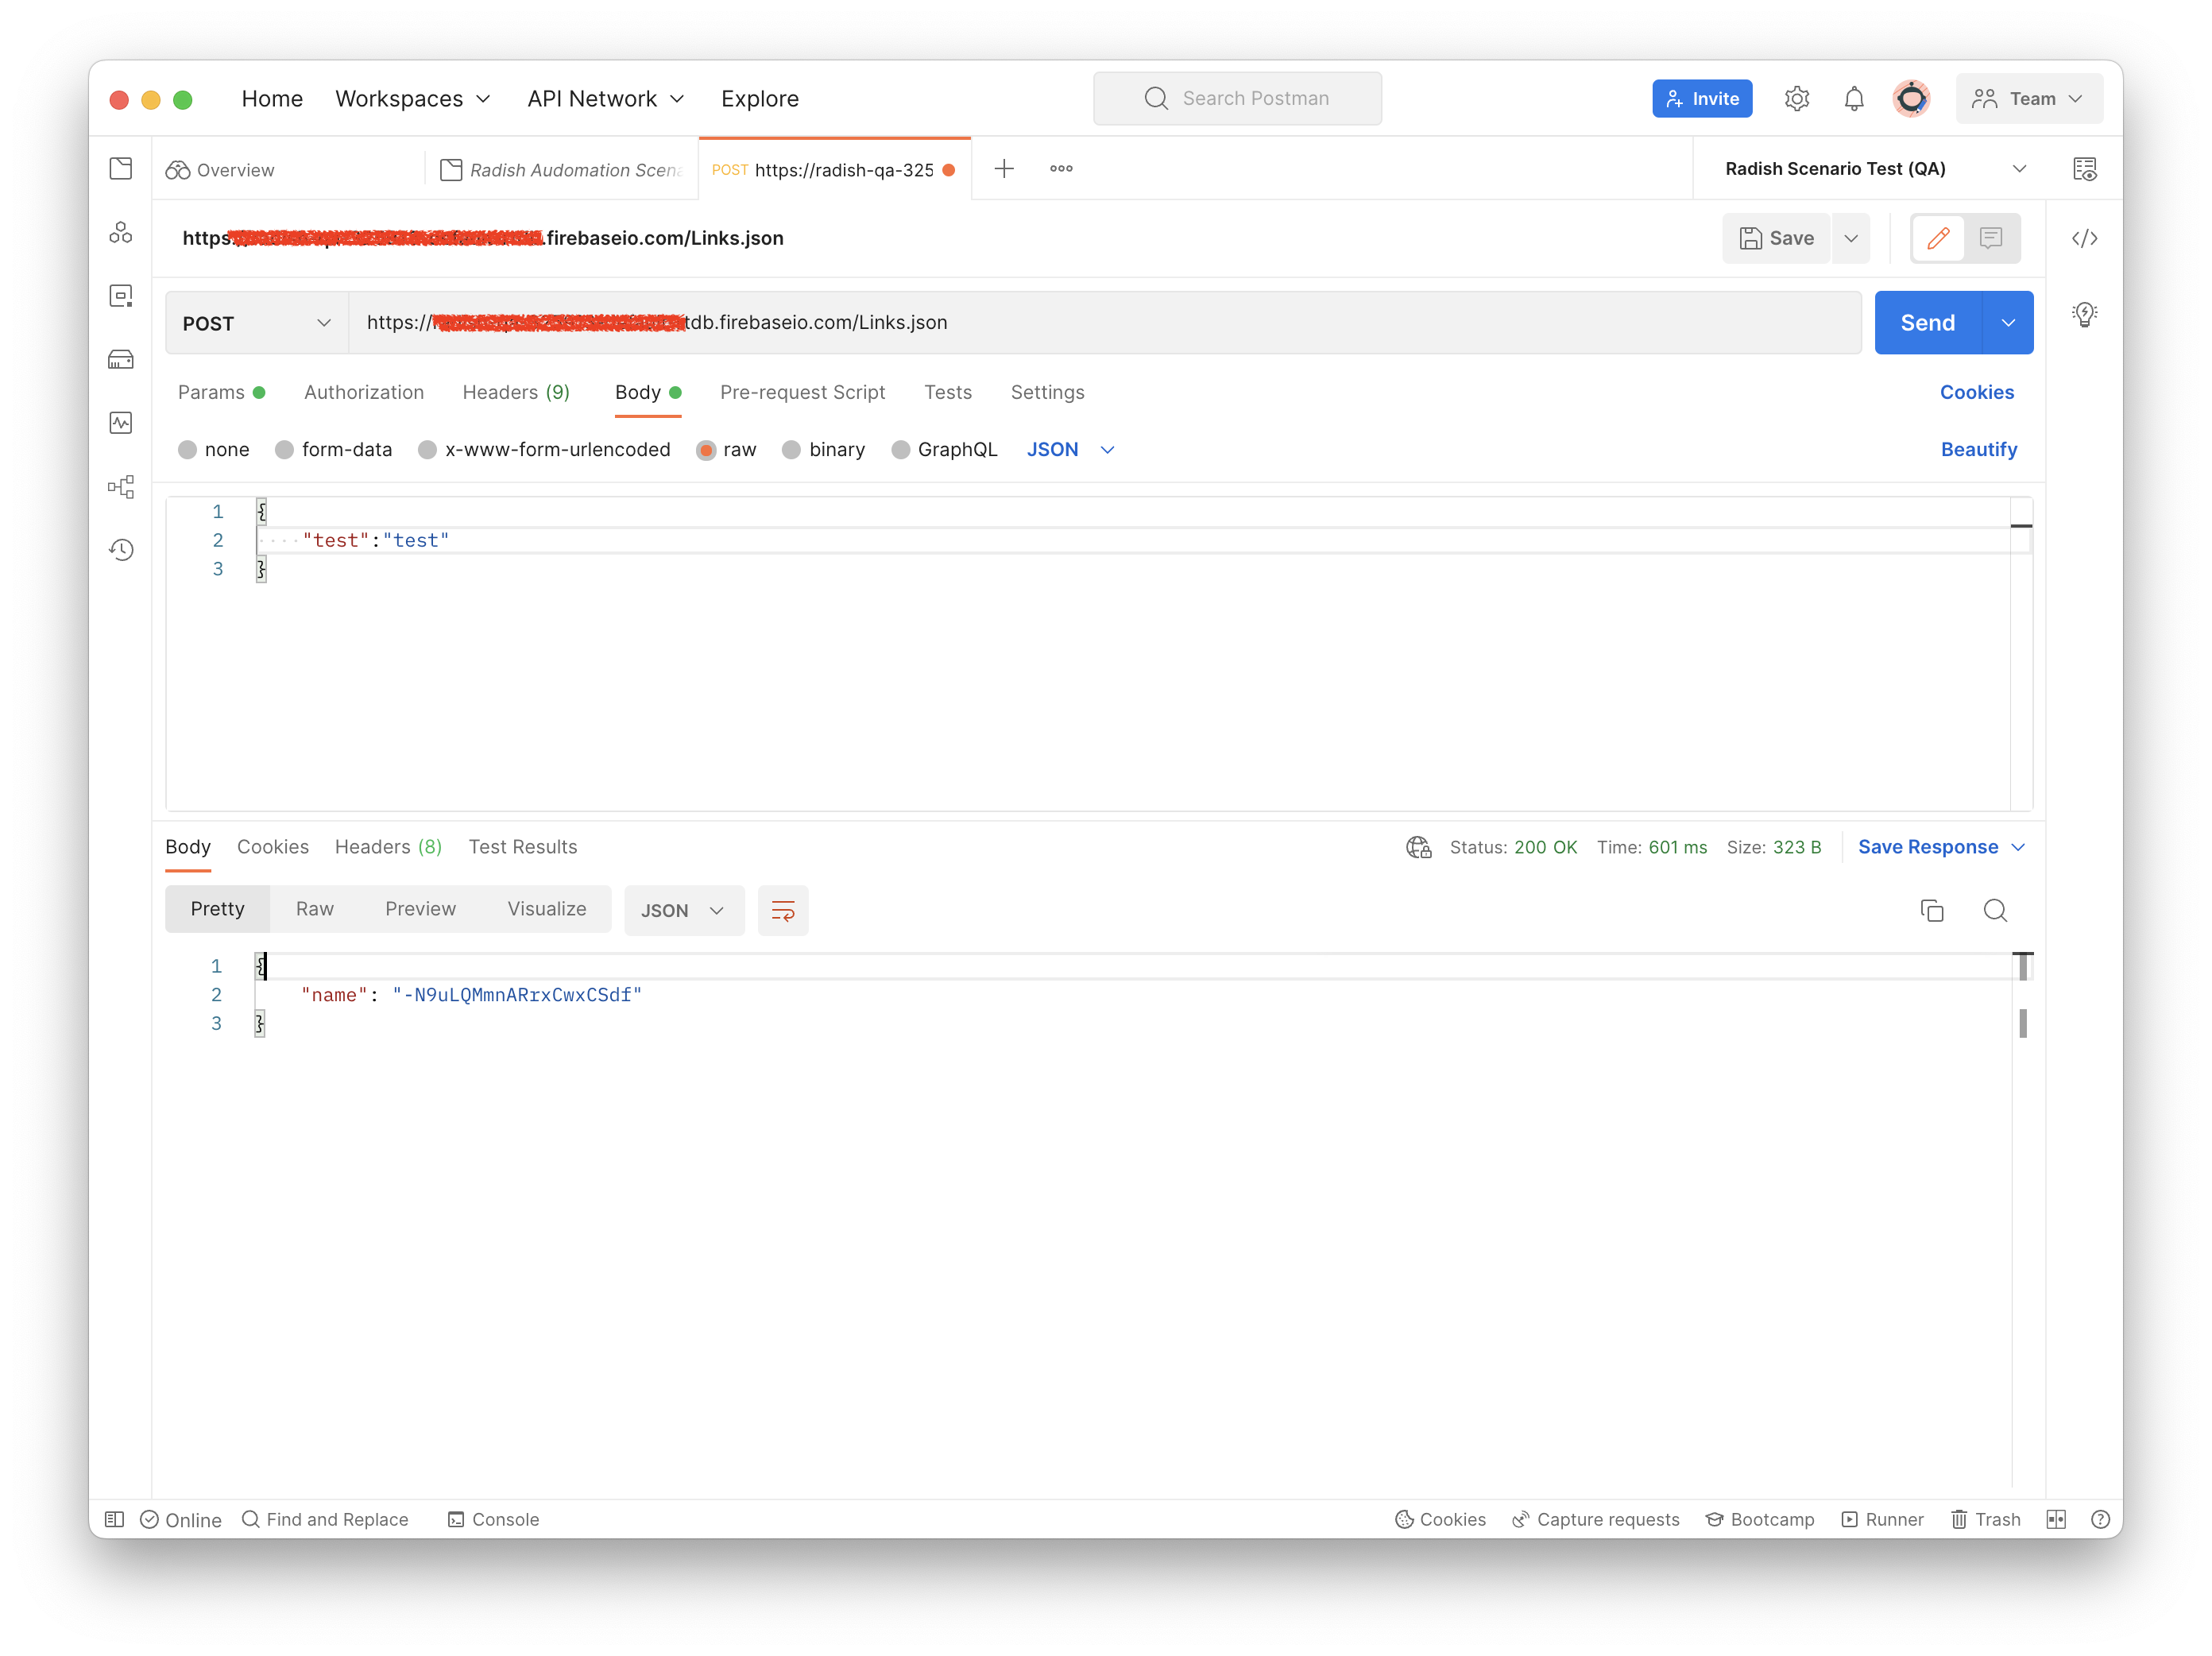The width and height of the screenshot is (2212, 1656).
Task: Open Settings via the gear icon
Action: [x=1797, y=98]
